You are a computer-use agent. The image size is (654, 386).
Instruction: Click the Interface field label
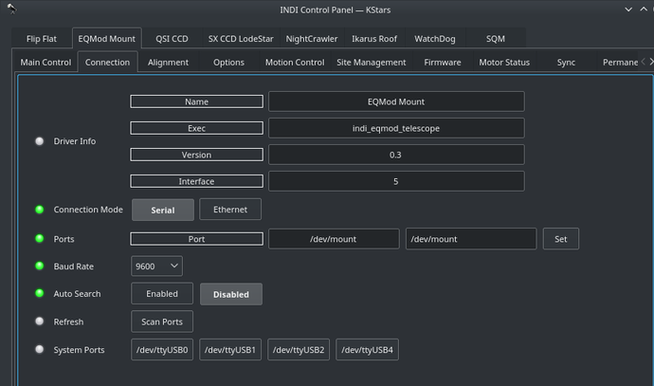coord(196,181)
